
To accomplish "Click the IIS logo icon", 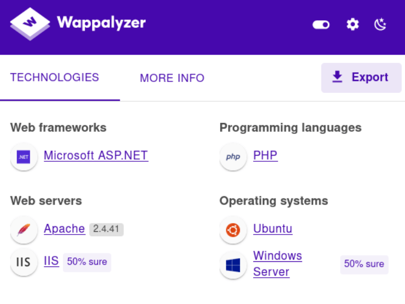I will pos(24,262).
